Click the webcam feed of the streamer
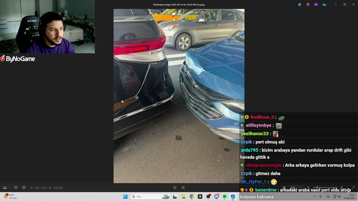Image resolution: width=358 pixels, height=201 pixels. point(47,27)
